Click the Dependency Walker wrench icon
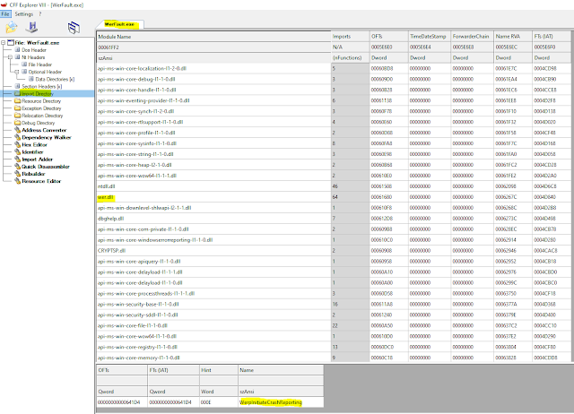The height and width of the screenshot is (414, 574). [x=17, y=137]
